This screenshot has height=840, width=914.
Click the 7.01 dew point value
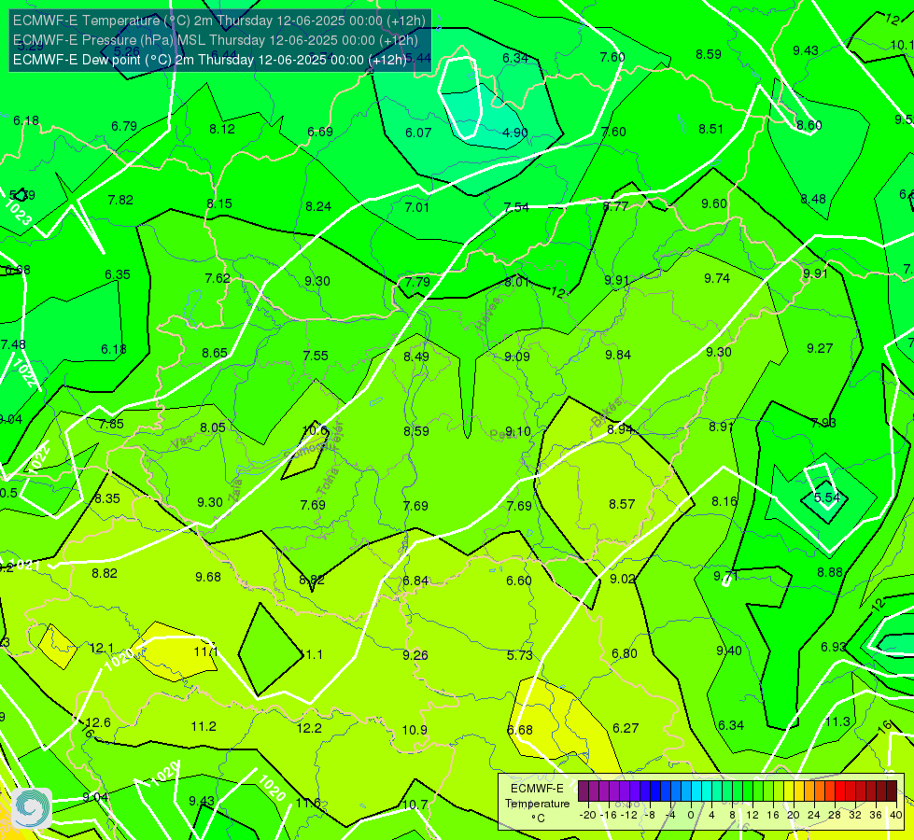tap(416, 207)
